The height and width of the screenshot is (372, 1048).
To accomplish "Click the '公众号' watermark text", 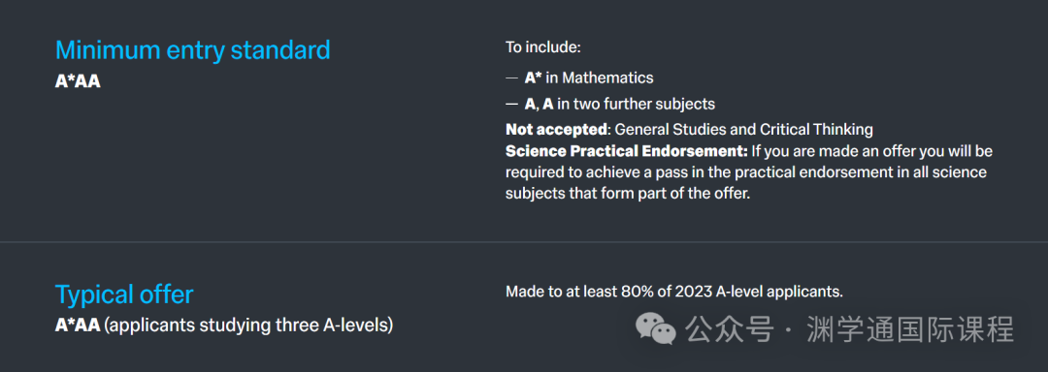I will click(730, 328).
